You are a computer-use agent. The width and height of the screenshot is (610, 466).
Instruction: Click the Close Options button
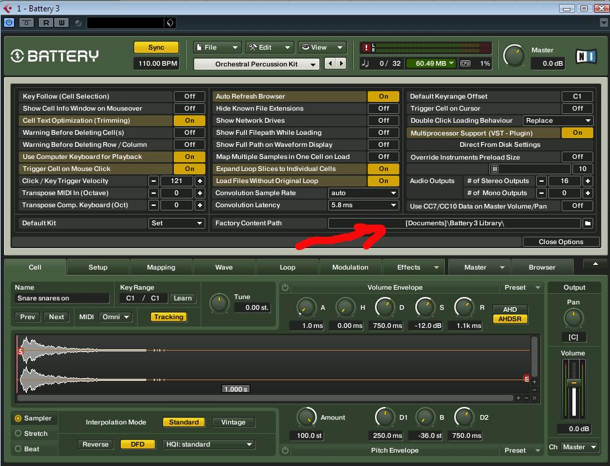tap(561, 242)
